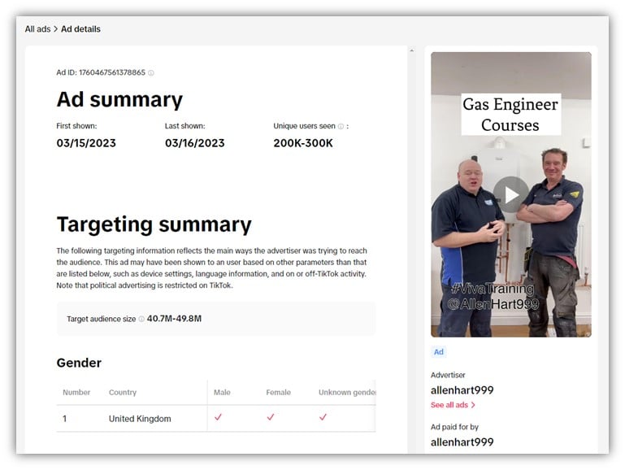The image size is (625, 470).
Task: Click the Gas Engineer Courses video caption
Action: click(510, 115)
